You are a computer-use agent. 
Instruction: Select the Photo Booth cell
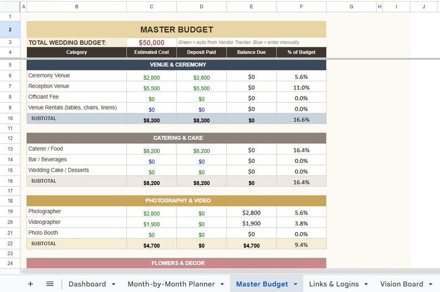(x=76, y=233)
